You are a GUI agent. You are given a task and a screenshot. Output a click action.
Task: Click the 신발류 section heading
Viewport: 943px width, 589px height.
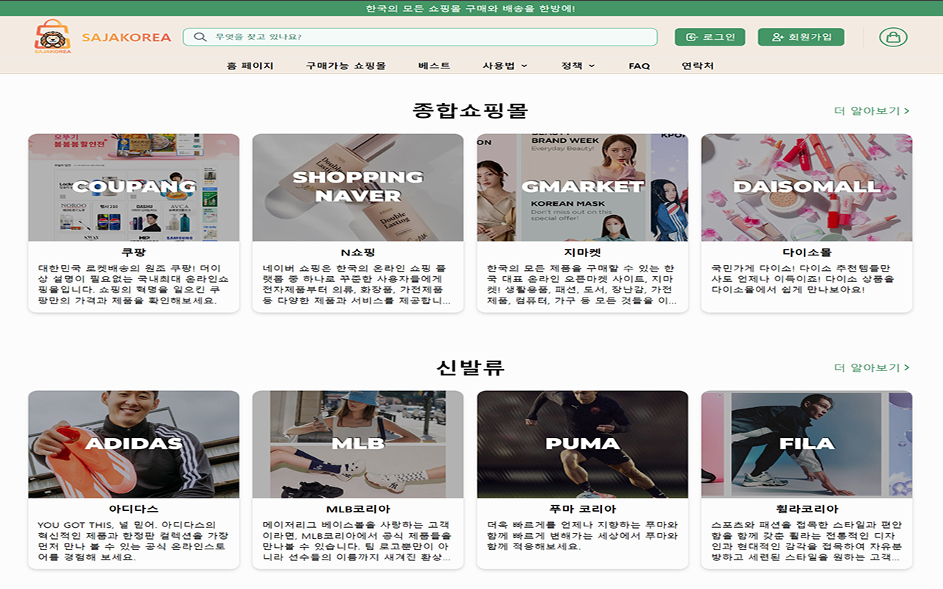click(x=470, y=367)
